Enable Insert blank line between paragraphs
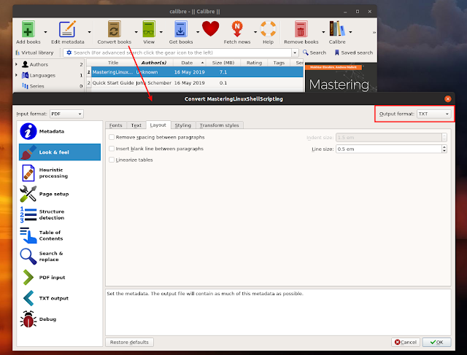467x355 pixels. [x=112, y=149]
